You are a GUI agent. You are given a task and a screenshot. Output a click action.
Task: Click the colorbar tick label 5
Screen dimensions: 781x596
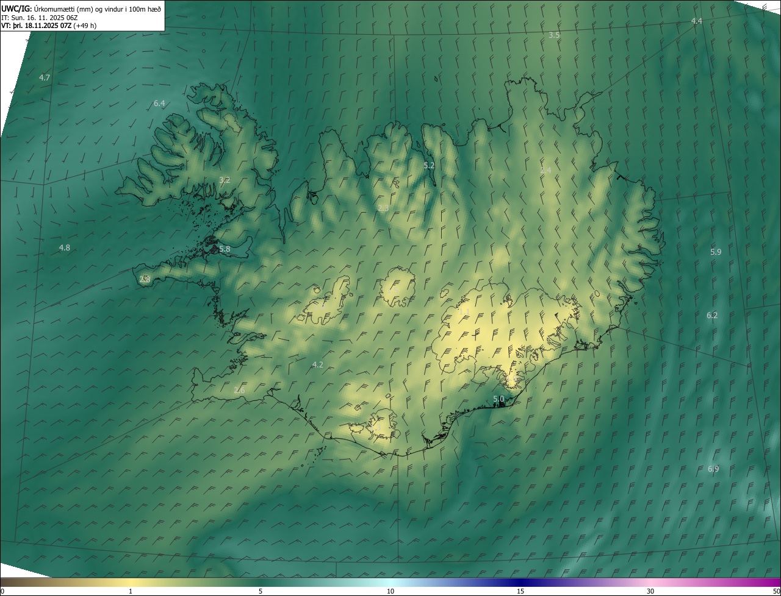point(261,591)
